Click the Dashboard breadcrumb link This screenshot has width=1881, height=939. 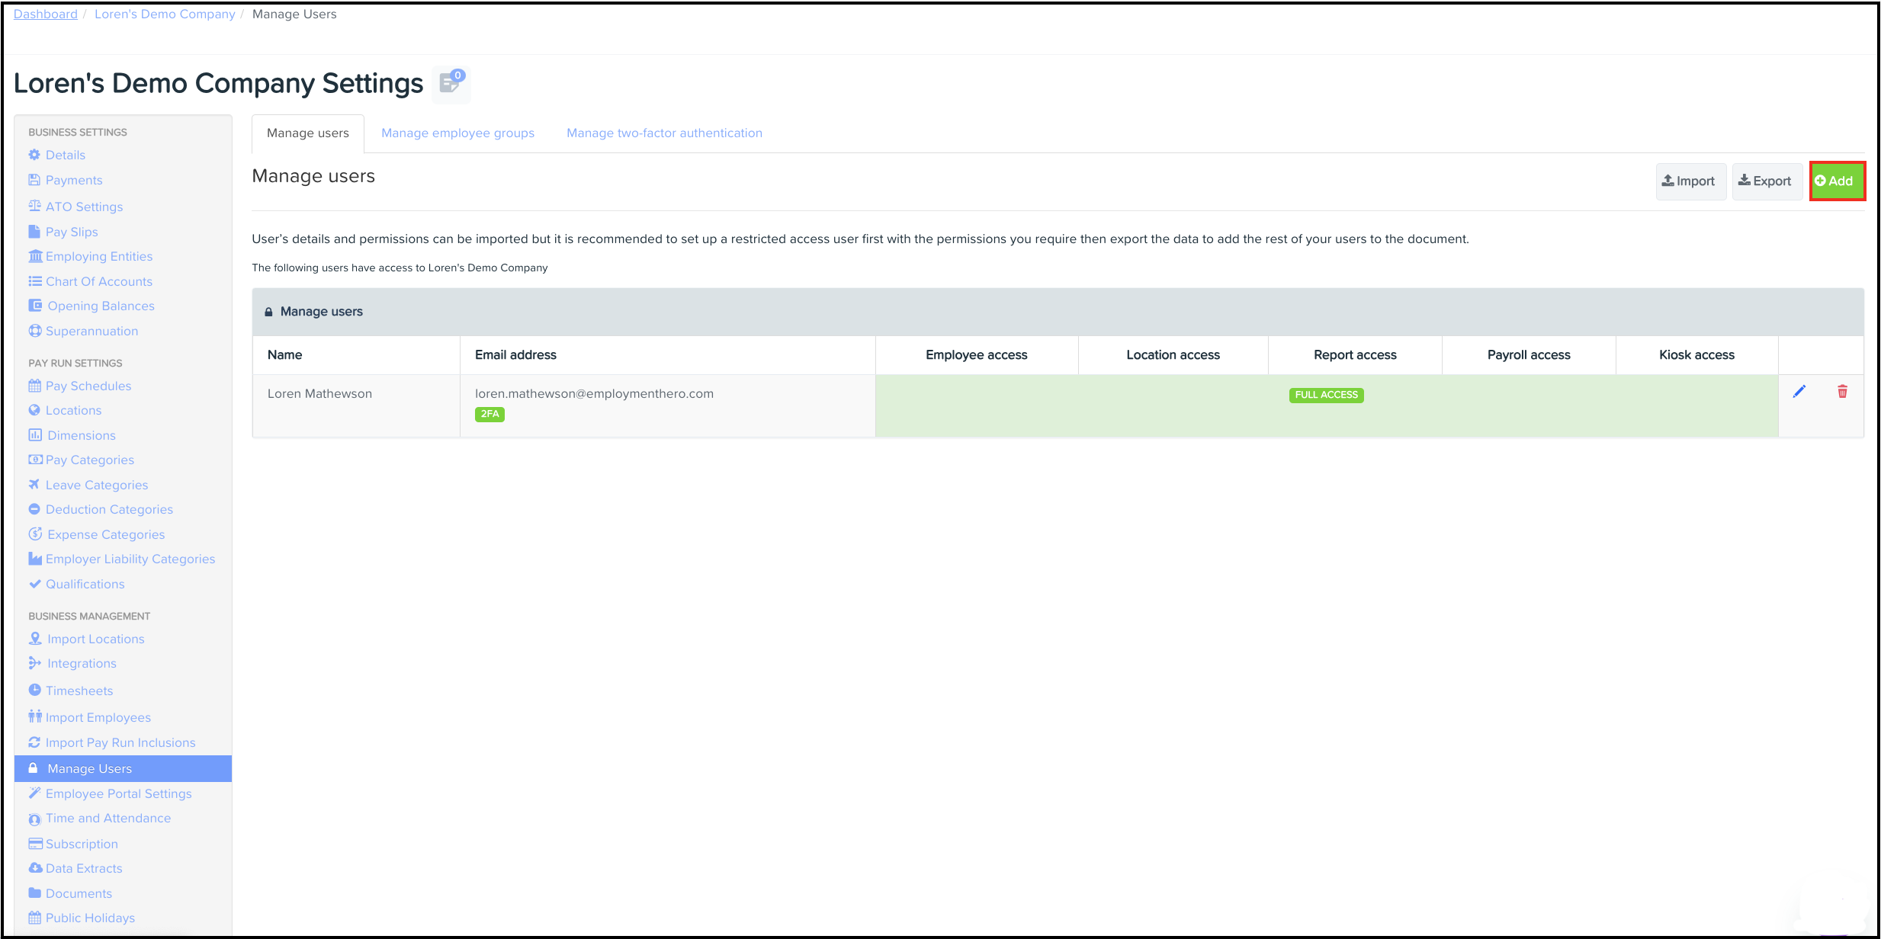click(x=45, y=14)
